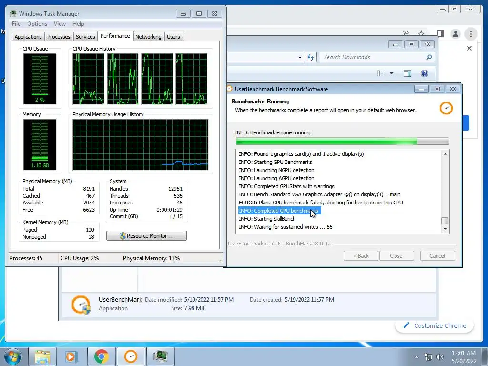Switch to the Applications tab
488x366 pixels.
pyautogui.click(x=28, y=37)
